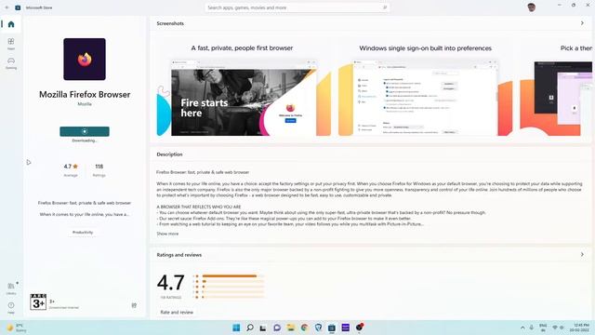Open the microphone tray icon
This screenshot has width=595, height=335.
(x=532, y=328)
